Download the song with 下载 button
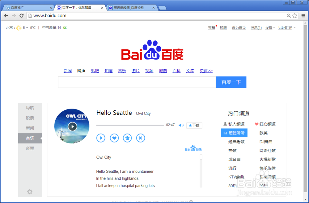This screenshot has width=309, height=203. coord(194,125)
